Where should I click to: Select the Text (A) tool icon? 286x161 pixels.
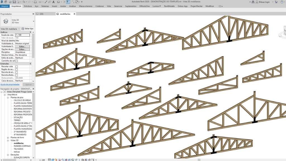(54, 2)
